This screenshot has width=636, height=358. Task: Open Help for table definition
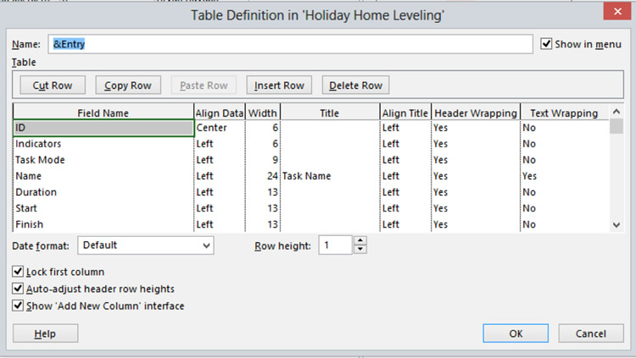pos(45,333)
